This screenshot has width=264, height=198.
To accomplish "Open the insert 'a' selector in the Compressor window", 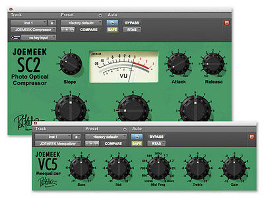I will 52,23.
